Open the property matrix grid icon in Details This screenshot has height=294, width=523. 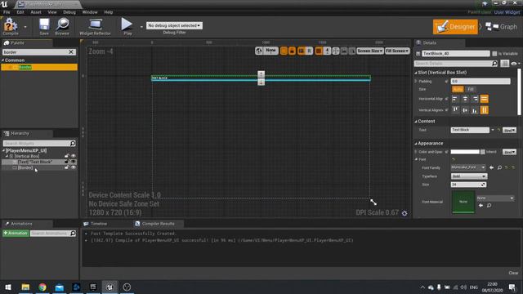[x=505, y=64]
